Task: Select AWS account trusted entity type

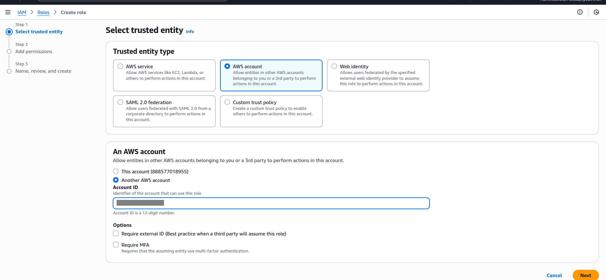Action: tap(227, 66)
